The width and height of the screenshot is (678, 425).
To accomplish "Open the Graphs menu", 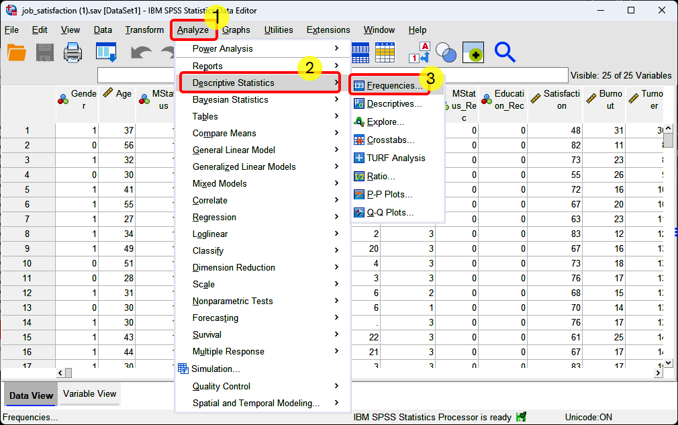I will (x=236, y=30).
